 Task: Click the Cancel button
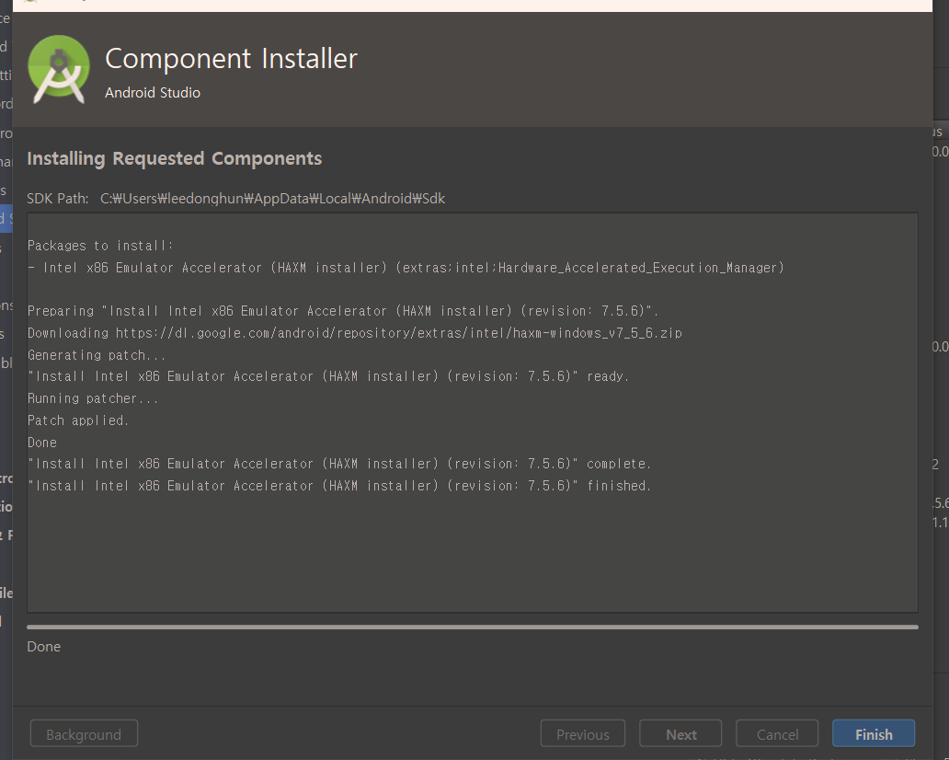[777, 734]
